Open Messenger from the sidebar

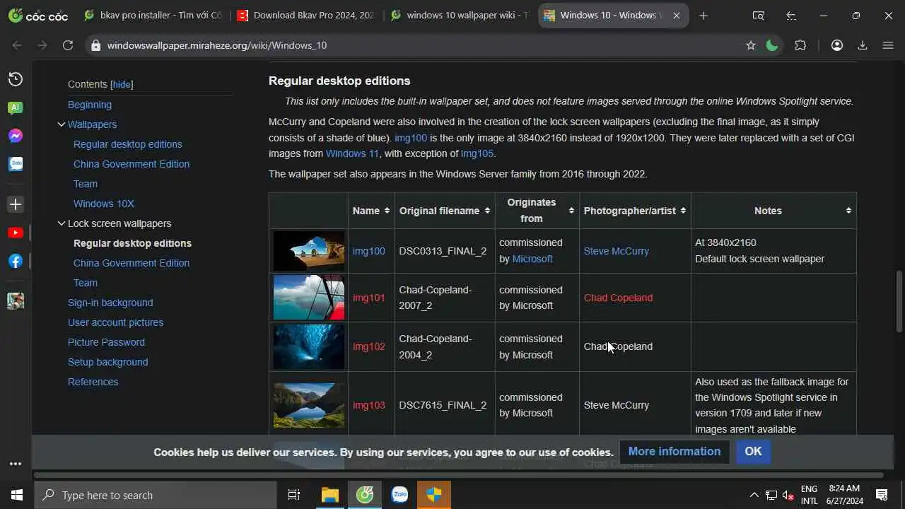click(15, 136)
